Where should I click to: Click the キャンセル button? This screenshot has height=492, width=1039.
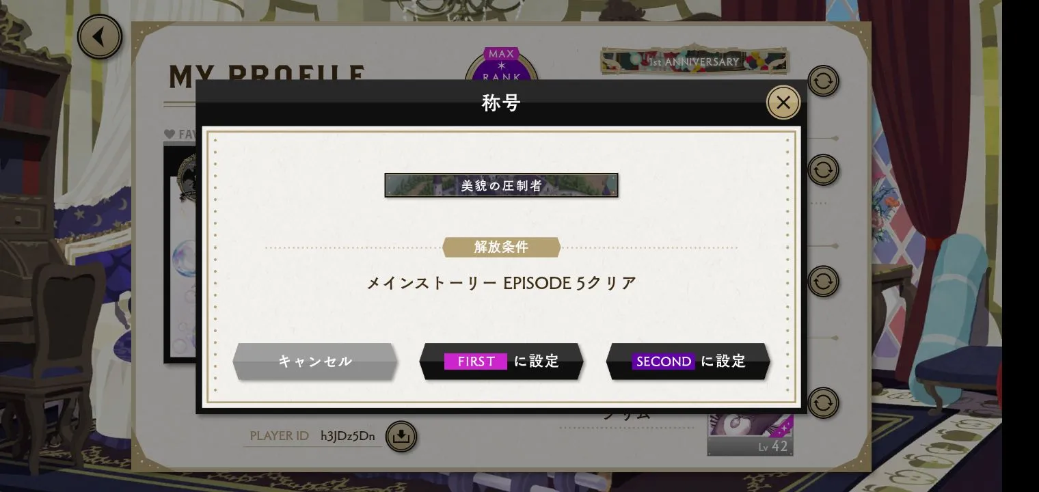coord(315,361)
